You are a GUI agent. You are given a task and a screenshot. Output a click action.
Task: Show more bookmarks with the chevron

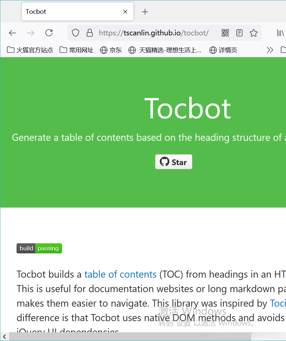coord(270,50)
